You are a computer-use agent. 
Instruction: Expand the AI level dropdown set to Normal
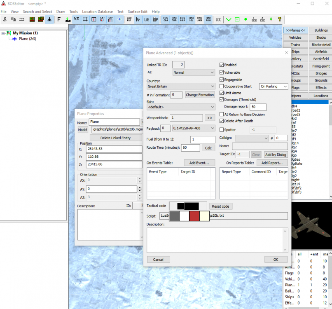[193, 73]
